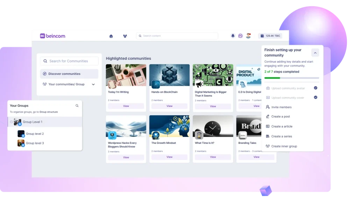358x198 pixels.
Task: Open the communities people icon in header
Action: [125, 36]
